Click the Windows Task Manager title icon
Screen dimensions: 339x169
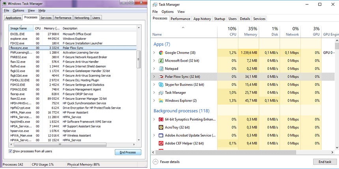point(4,4)
